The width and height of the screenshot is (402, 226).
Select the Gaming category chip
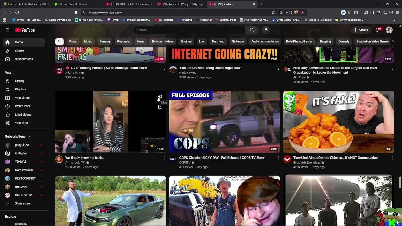[105, 41]
